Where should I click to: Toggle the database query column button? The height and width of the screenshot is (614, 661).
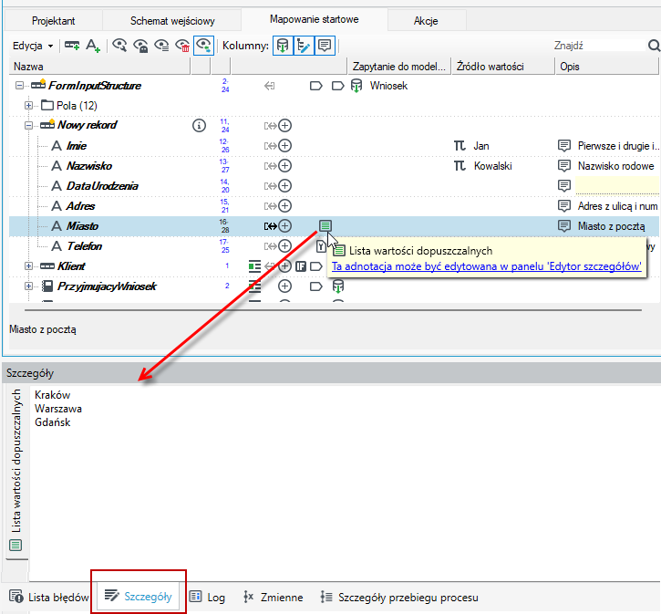tap(283, 46)
